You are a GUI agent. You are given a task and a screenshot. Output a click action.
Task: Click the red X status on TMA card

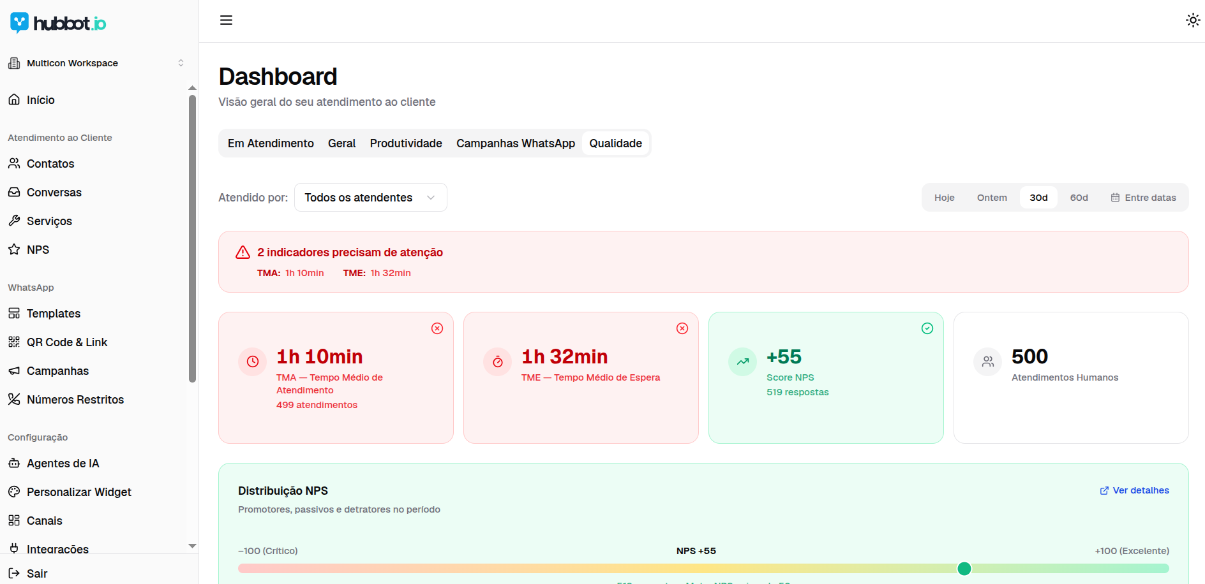click(437, 328)
